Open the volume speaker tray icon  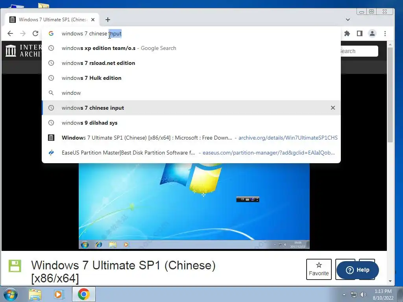click(363, 295)
